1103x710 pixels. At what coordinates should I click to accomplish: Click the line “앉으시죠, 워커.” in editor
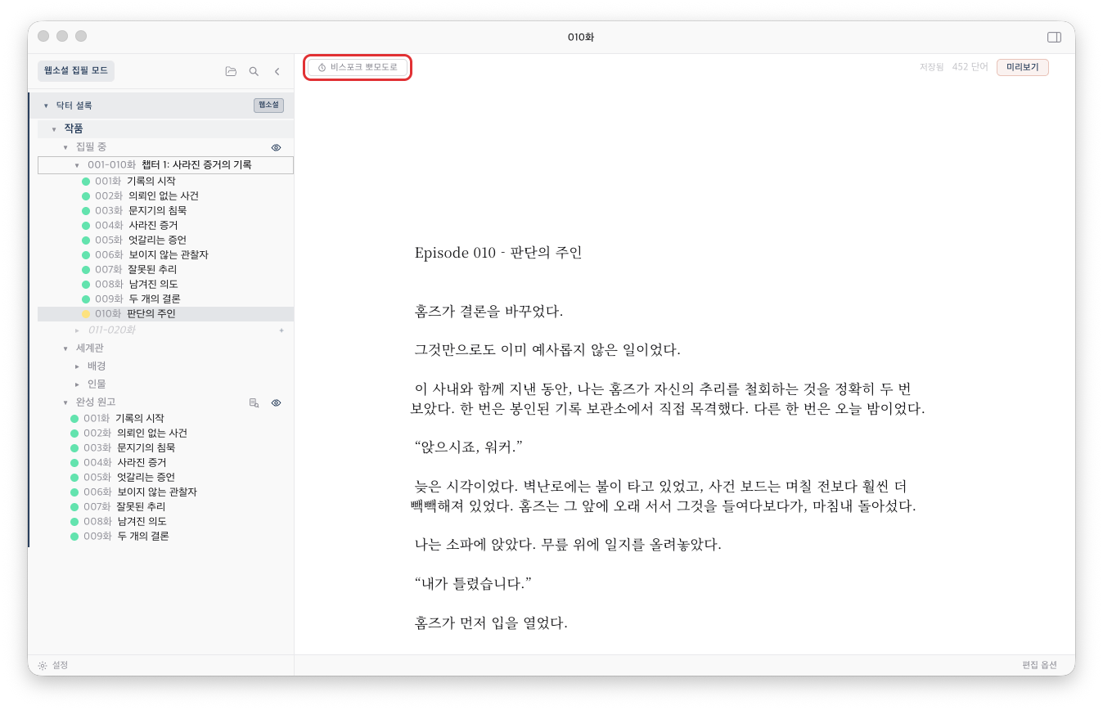(x=469, y=447)
